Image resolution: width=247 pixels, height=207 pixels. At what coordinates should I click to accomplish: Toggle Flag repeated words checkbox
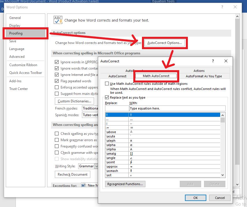coord(57,81)
